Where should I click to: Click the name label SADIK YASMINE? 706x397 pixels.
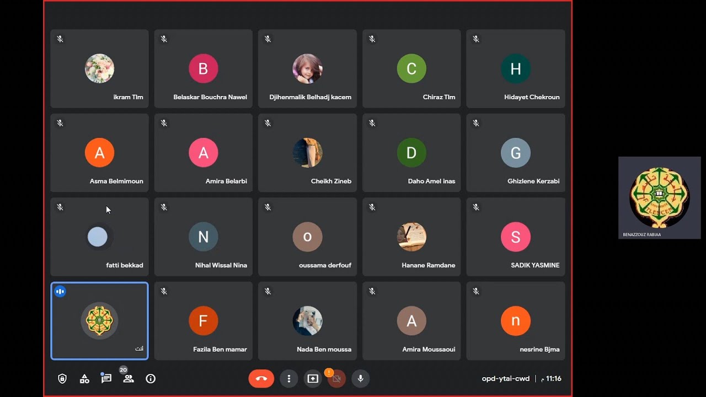[535, 265]
